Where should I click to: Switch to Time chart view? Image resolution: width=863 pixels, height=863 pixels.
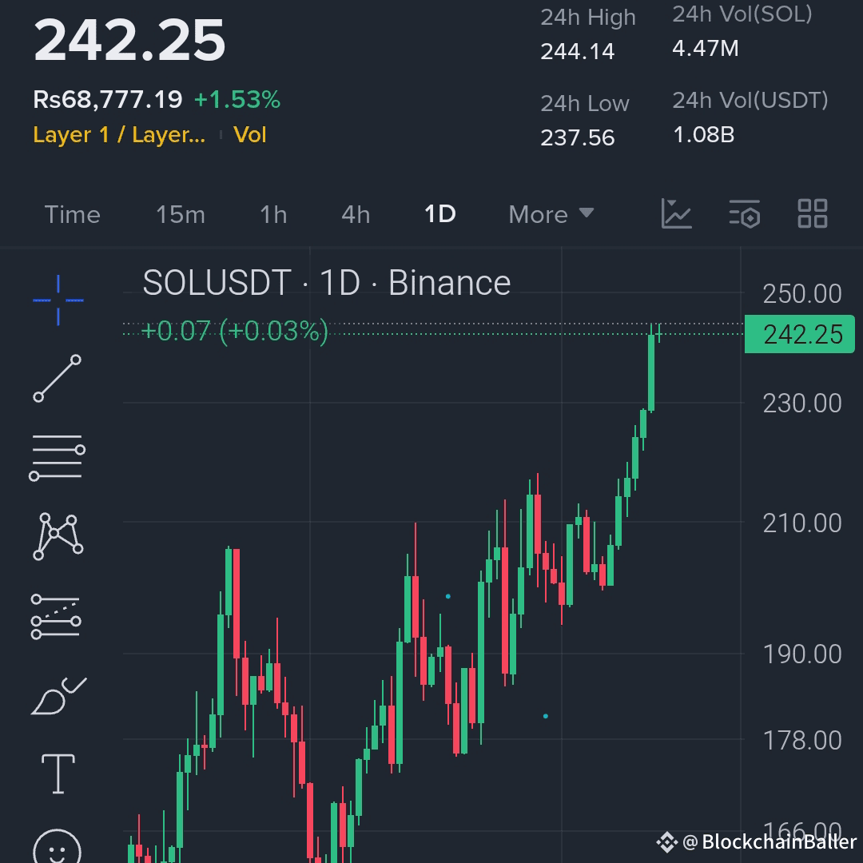[x=73, y=215]
